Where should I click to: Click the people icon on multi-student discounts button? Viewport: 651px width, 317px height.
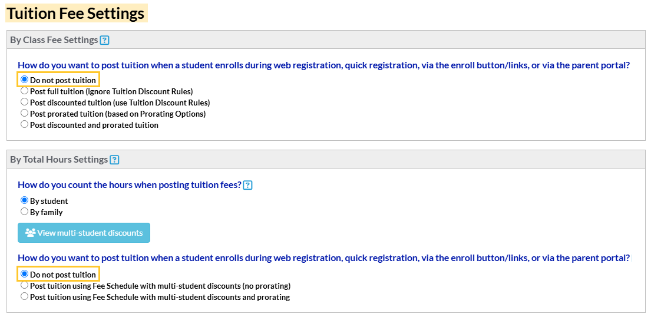[31, 233]
